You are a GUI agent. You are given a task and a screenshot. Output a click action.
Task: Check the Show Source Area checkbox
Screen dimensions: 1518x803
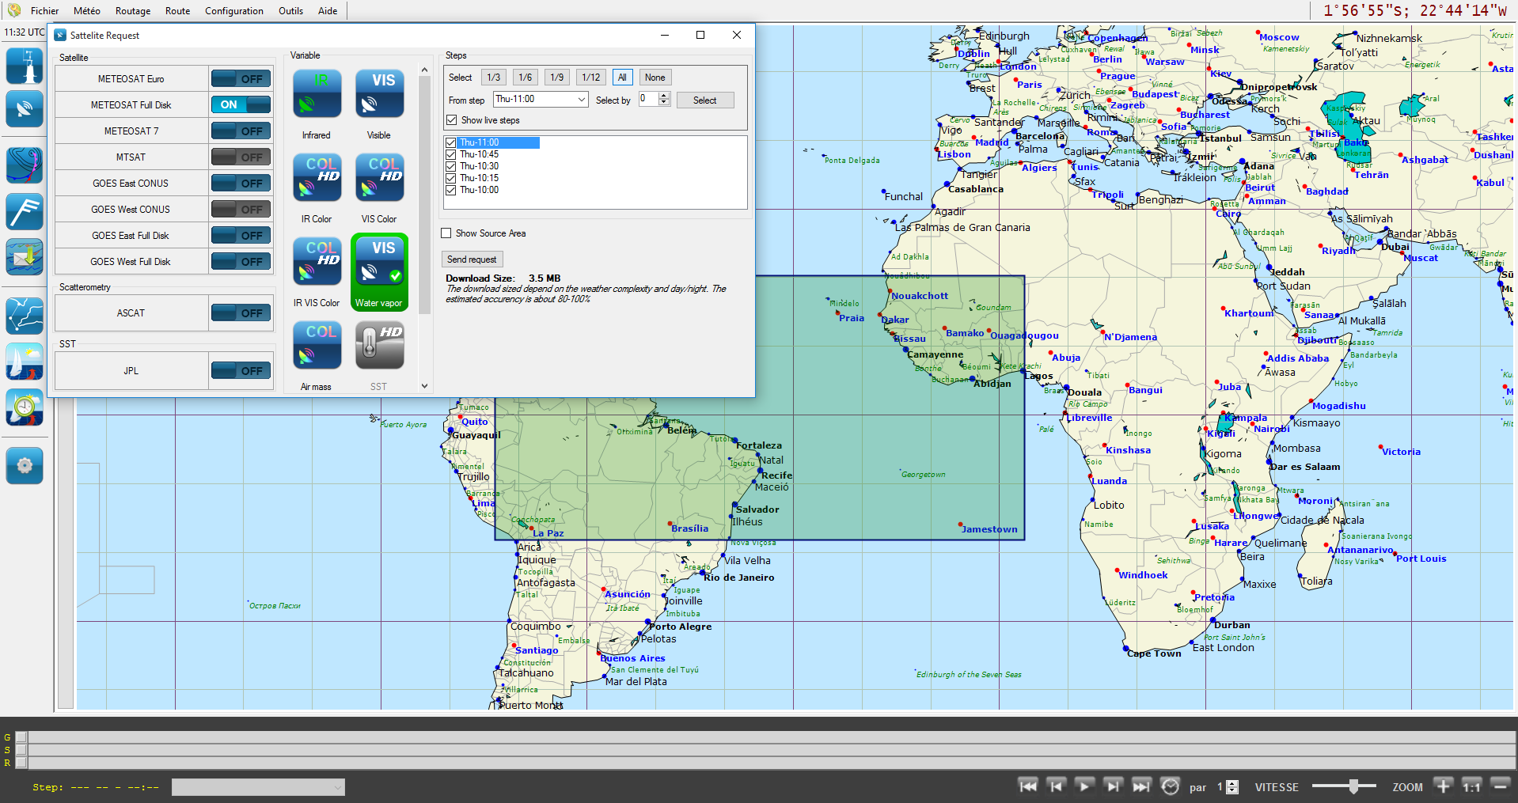pos(446,233)
